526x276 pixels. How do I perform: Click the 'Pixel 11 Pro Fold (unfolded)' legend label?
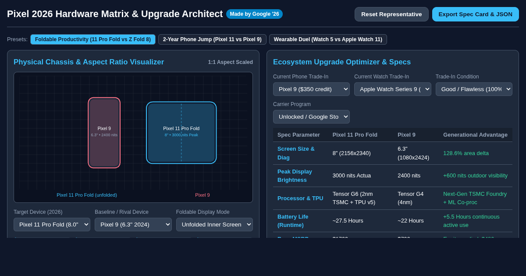point(87,195)
